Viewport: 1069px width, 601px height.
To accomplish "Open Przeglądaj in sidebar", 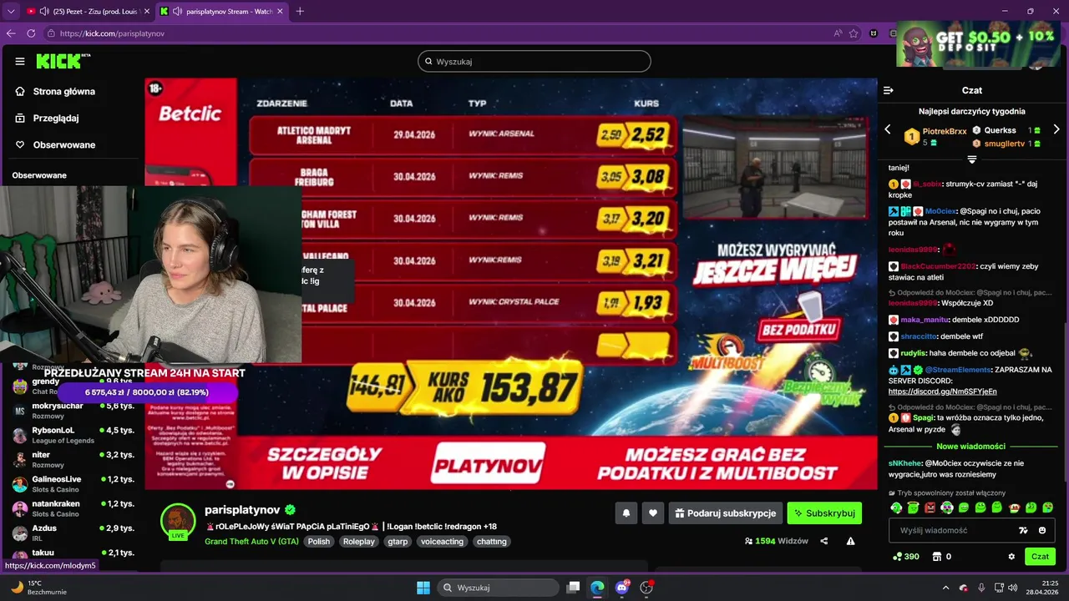I will tap(47, 118).
